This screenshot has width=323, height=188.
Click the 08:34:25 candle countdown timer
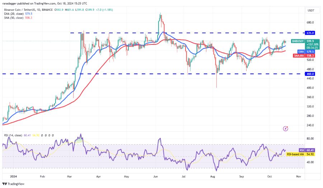click(312, 48)
